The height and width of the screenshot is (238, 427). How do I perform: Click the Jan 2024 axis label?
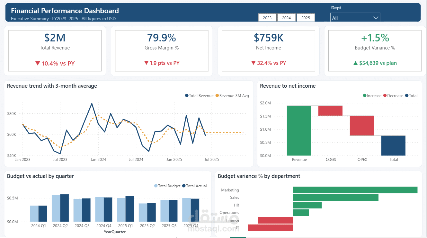pos(98,159)
